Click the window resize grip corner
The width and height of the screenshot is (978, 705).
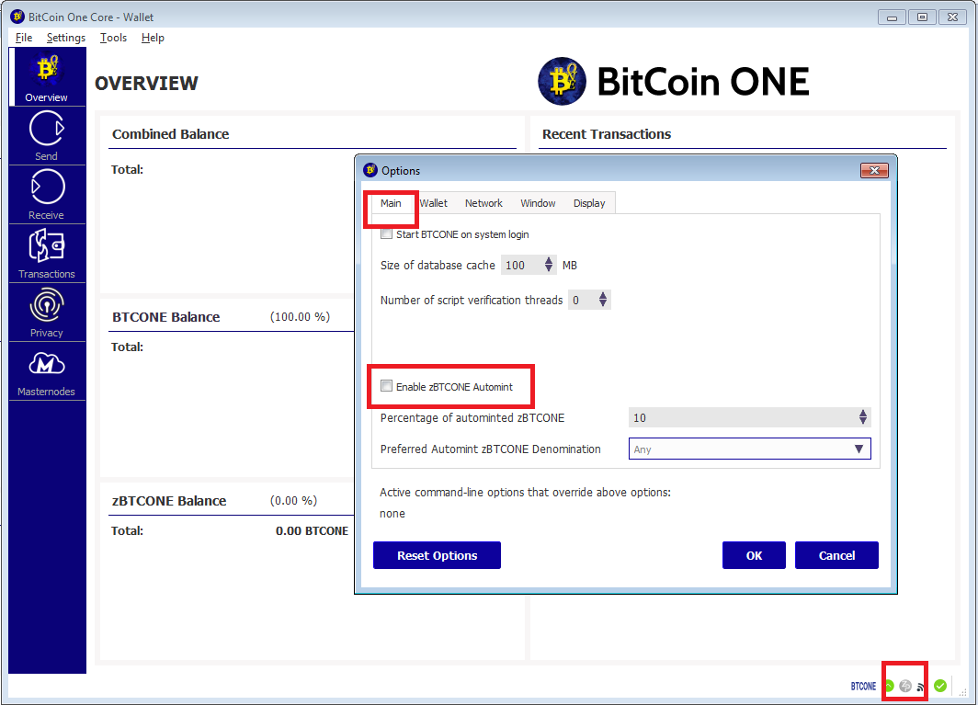(x=963, y=692)
